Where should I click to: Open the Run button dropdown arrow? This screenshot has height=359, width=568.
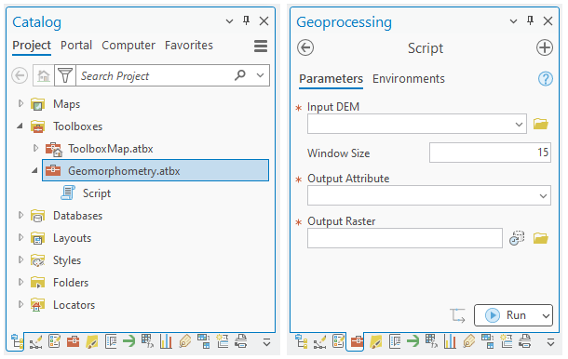tap(546, 315)
